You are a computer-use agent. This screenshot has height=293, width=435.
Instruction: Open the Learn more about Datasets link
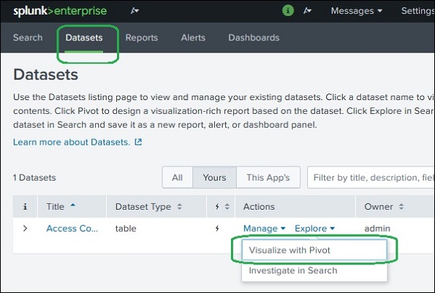click(72, 142)
